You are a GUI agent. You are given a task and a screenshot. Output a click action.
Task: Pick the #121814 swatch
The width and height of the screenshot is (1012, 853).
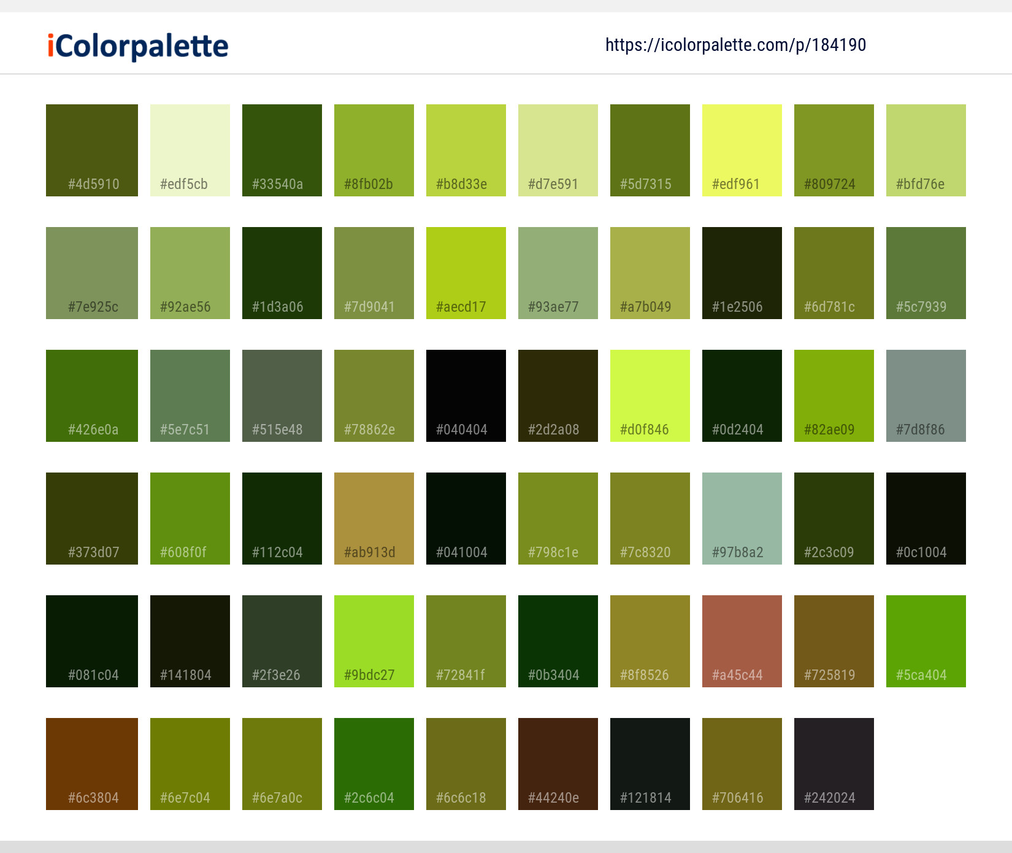point(650,764)
